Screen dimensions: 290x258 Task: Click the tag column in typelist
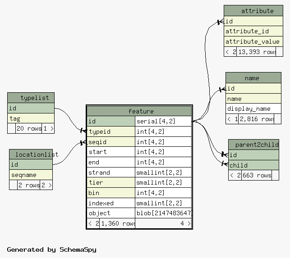coord(31,118)
